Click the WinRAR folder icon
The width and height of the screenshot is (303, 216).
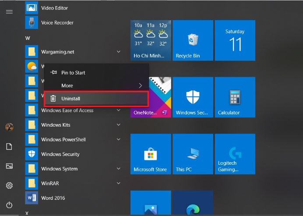[x=32, y=183]
